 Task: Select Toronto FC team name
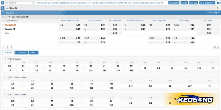tap(10, 29)
